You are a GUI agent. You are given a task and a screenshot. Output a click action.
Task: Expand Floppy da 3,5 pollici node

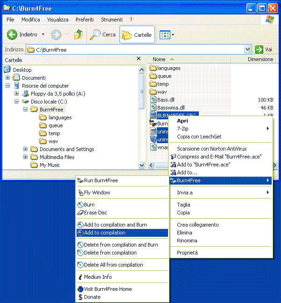[17, 94]
